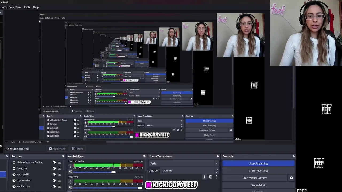Open transition properties three-dot menu
The height and width of the screenshot is (192, 342).
point(216,177)
